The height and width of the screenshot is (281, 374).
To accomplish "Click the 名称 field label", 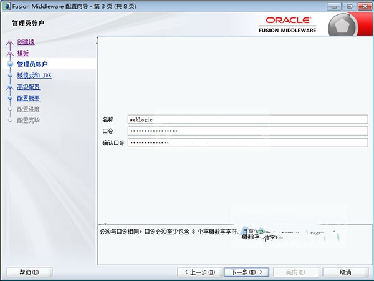I will 108,119.
